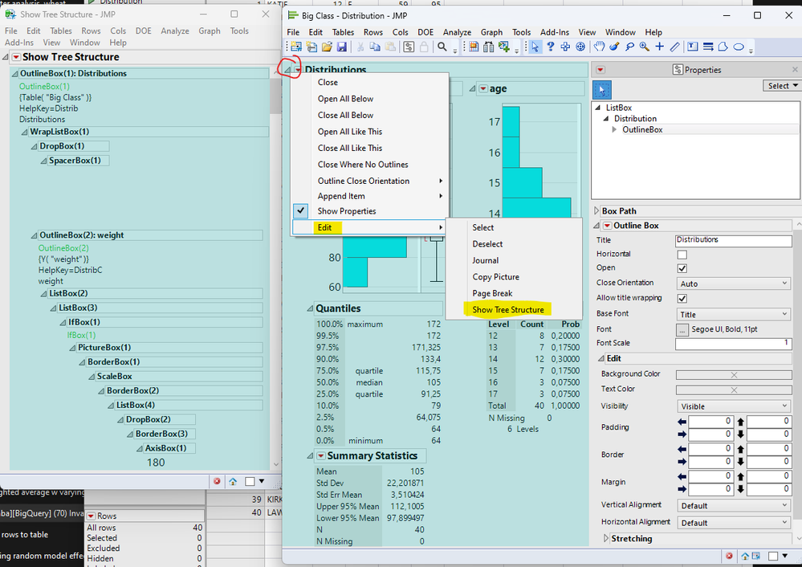The image size is (802, 567).
Task: Select the magnifier zoom tool
Action: pos(645,47)
